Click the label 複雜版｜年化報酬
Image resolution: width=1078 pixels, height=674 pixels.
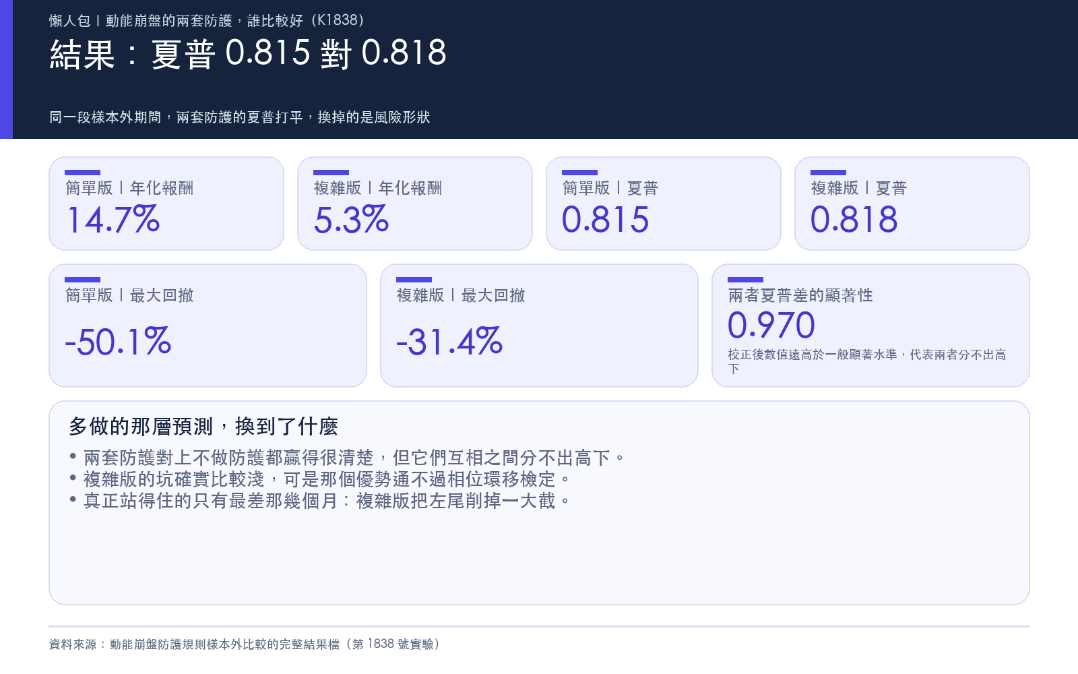(378, 188)
